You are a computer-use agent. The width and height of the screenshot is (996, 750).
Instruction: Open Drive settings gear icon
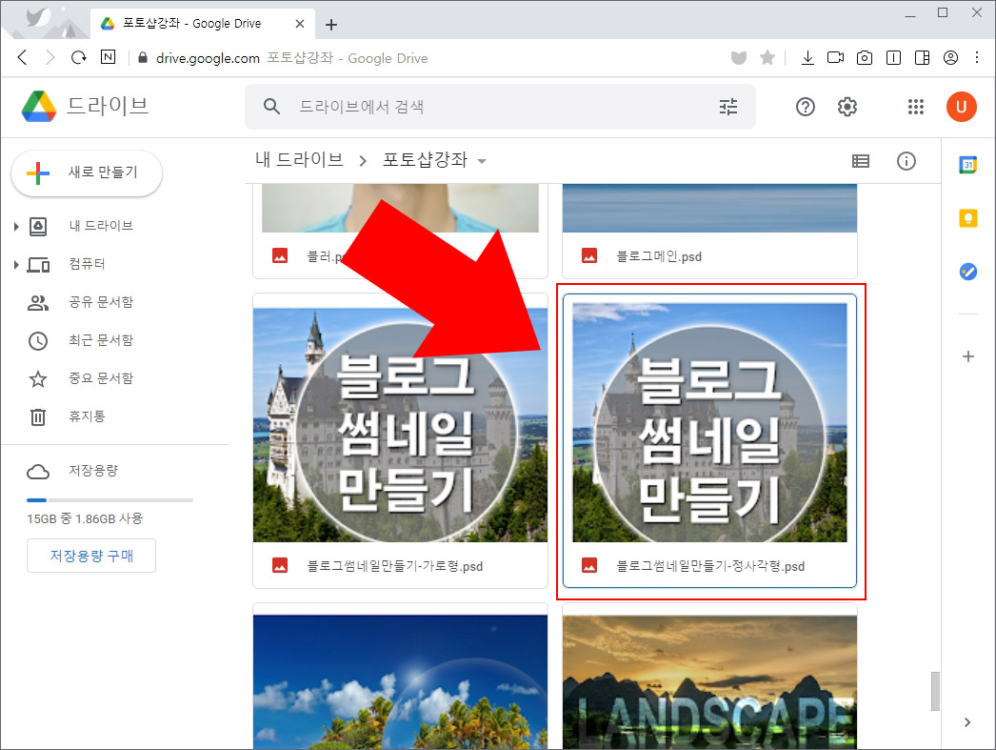tap(847, 107)
